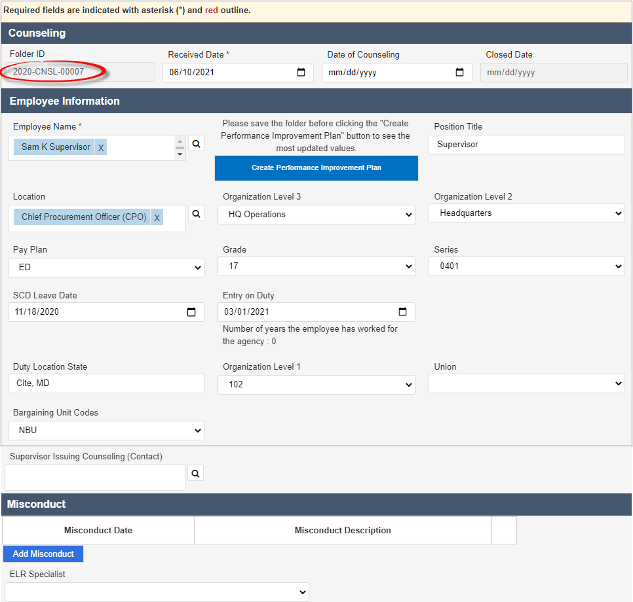Select Chief Procurement Officer (CPO) tag text

84,217
